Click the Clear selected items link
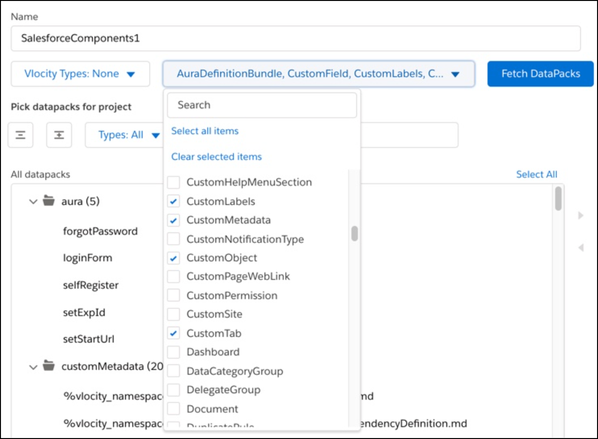Screen dimensions: 598x439 [216, 156]
